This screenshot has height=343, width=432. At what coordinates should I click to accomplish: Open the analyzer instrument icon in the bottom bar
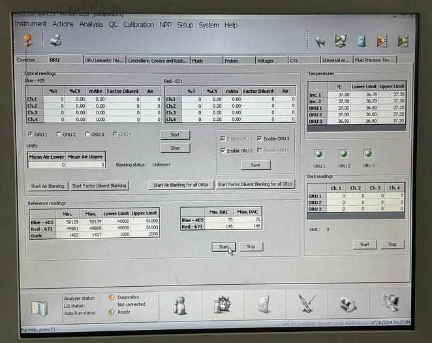(x=348, y=304)
